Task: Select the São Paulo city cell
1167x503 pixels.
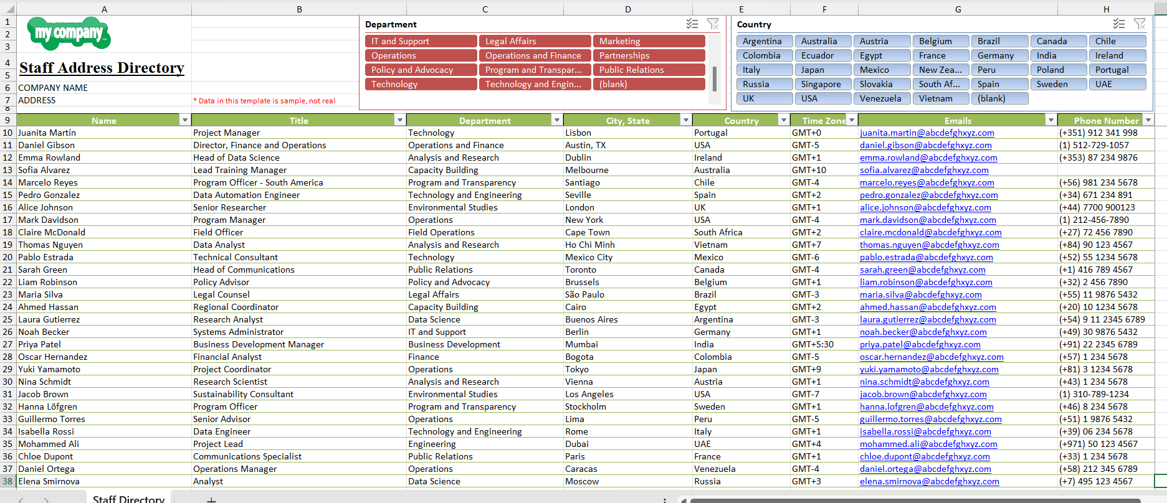Action: point(627,294)
